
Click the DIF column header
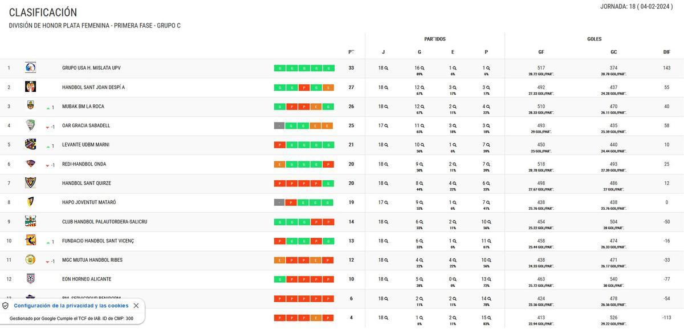click(x=666, y=52)
